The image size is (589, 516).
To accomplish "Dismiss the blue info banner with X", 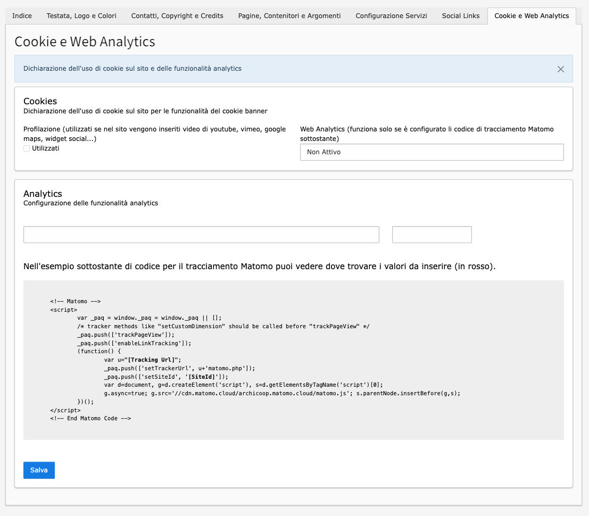I will pyautogui.click(x=560, y=69).
